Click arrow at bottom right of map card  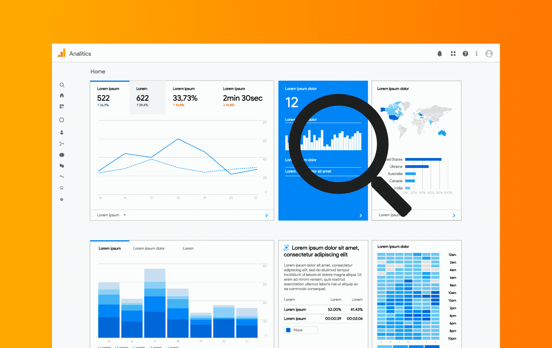coord(454,215)
